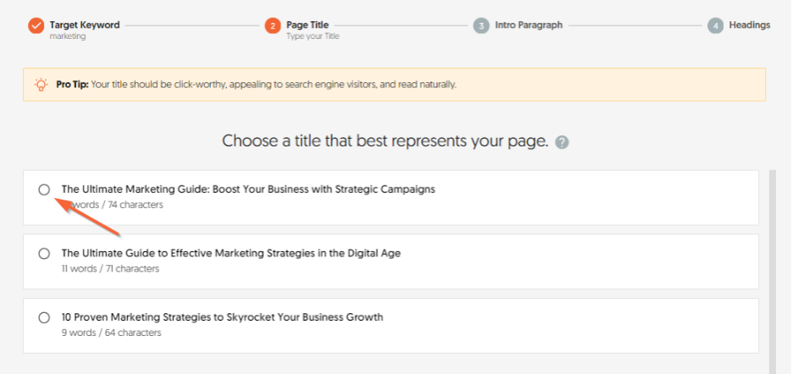The image size is (793, 374).
Task: Click the 'Type your Title' subtitle
Action: [x=313, y=36]
